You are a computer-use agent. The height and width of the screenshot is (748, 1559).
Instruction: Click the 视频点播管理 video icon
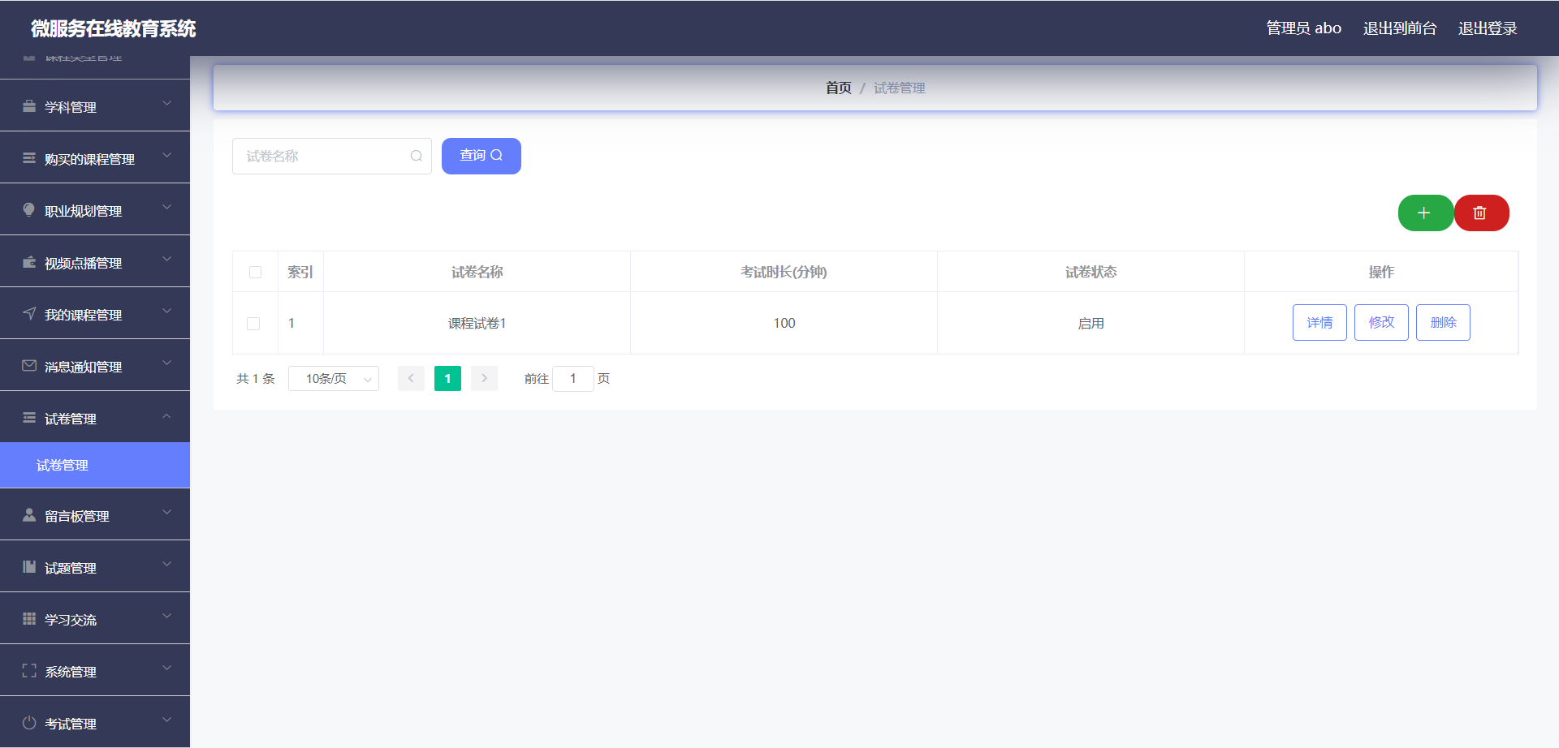pos(28,262)
